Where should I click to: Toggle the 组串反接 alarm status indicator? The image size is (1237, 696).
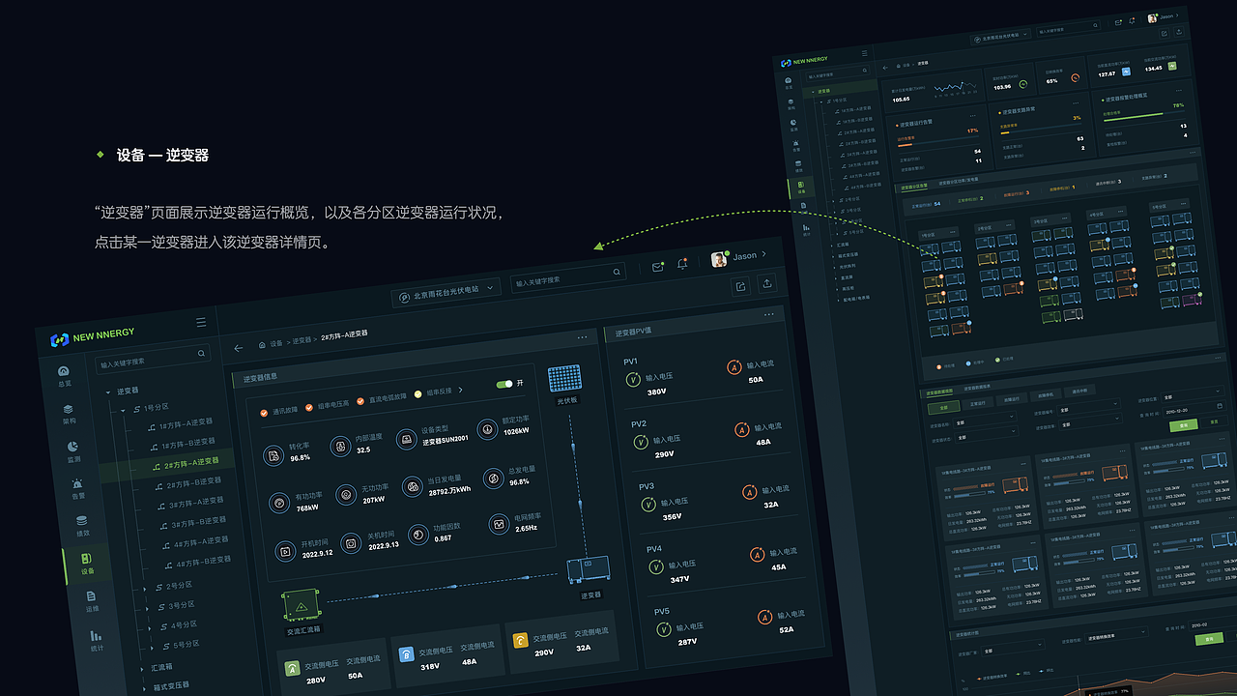tap(417, 395)
